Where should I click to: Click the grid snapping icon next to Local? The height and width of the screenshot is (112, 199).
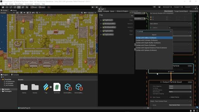tap(49, 7)
